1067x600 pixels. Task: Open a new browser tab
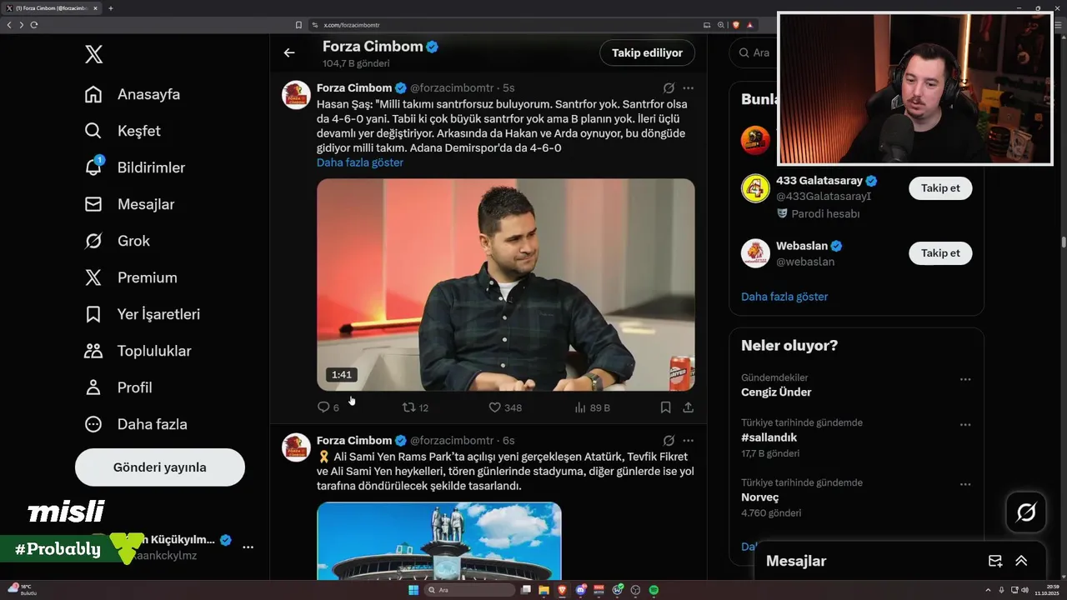[111, 8]
